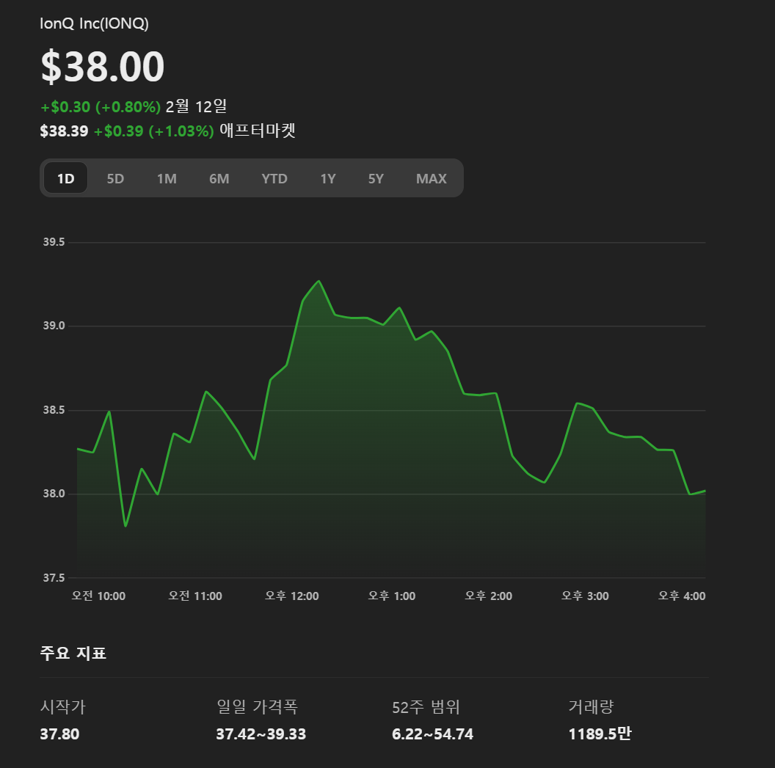
Task: Select the YTD range tab
Action: (274, 178)
